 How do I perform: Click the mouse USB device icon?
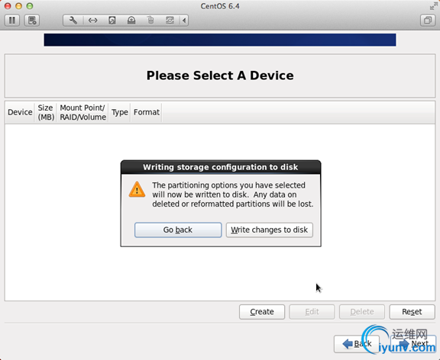click(150, 21)
